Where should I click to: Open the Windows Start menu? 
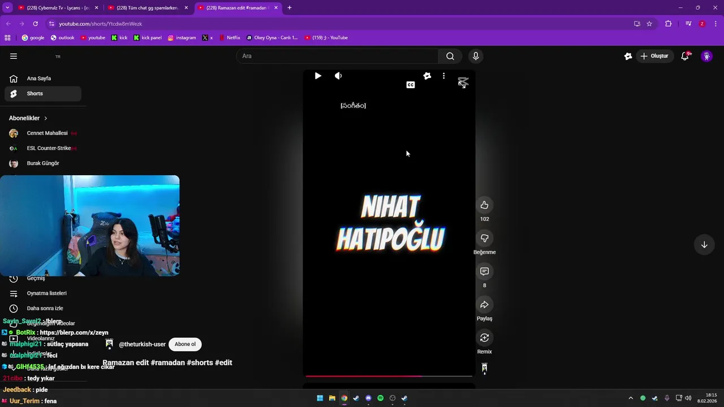click(x=320, y=398)
